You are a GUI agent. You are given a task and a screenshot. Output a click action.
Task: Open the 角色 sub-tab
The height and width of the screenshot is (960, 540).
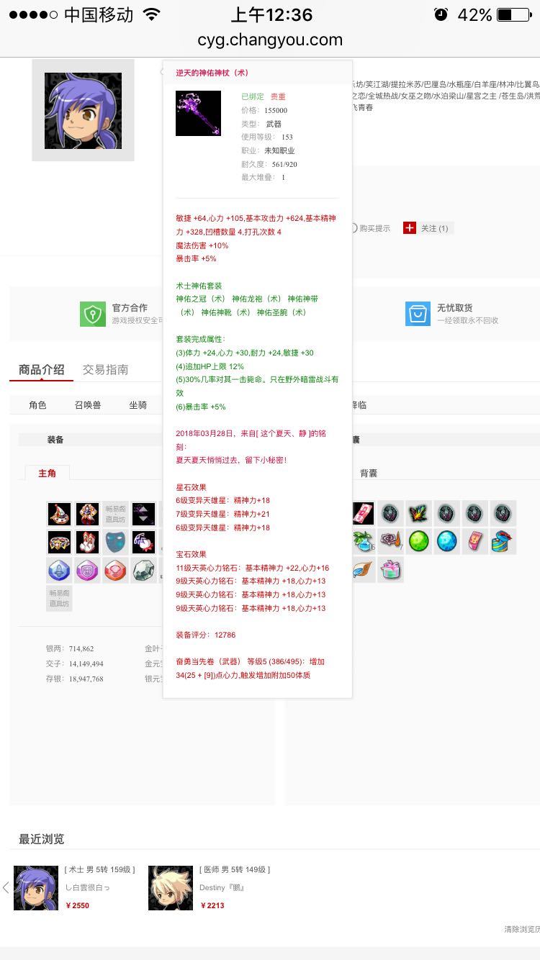(x=37, y=405)
